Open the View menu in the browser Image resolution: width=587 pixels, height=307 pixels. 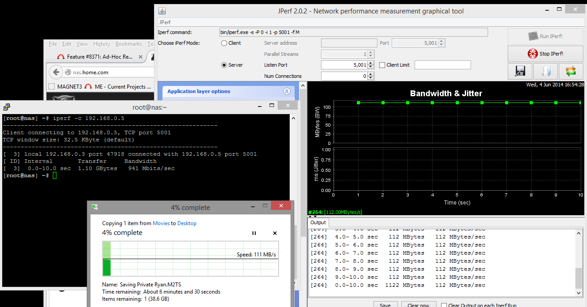82,44
